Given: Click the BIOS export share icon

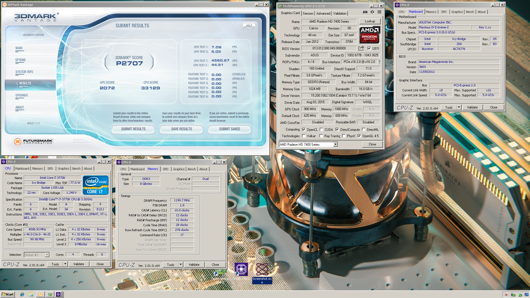Looking at the screenshot, I should [x=361, y=48].
